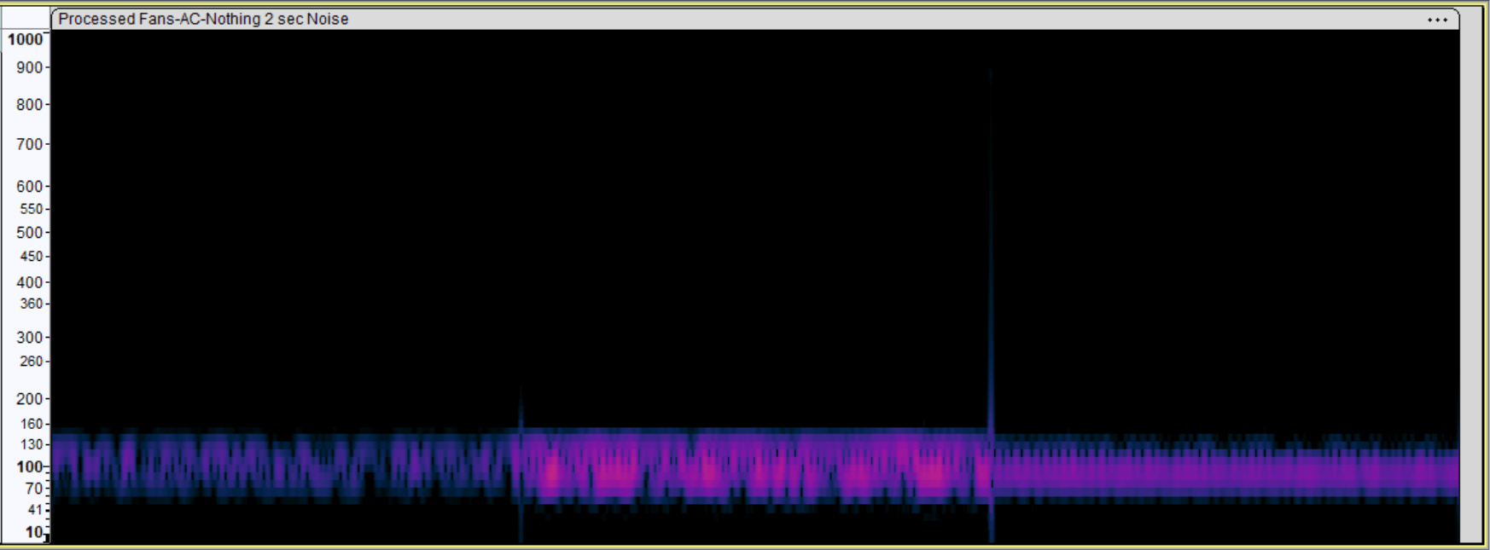Click the tall vertical spike in spectrogram
Image resolution: width=1490 pixels, height=550 pixels.
click(991, 256)
